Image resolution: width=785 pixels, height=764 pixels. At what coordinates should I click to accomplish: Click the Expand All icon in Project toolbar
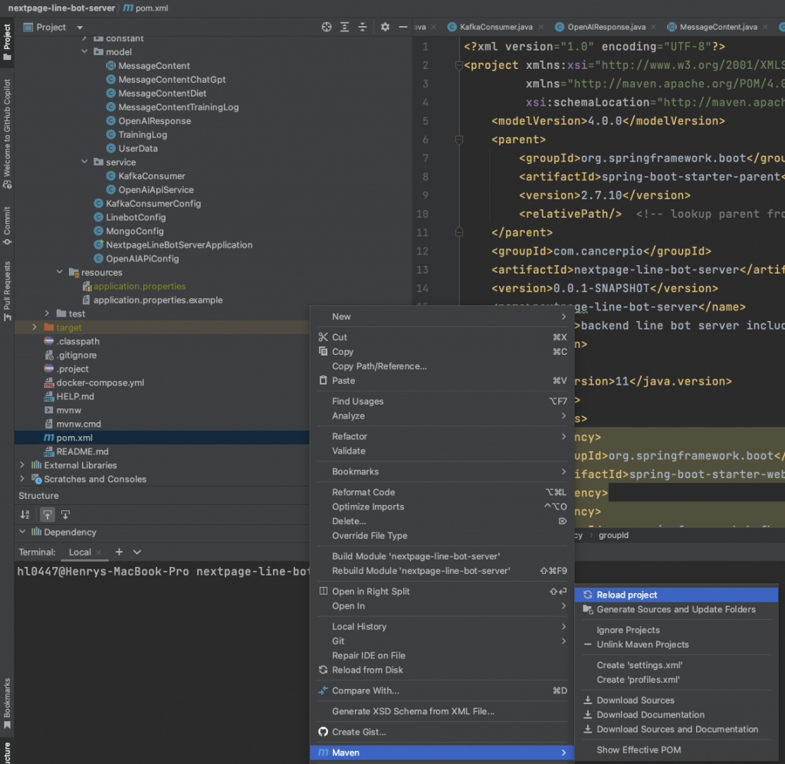click(344, 27)
